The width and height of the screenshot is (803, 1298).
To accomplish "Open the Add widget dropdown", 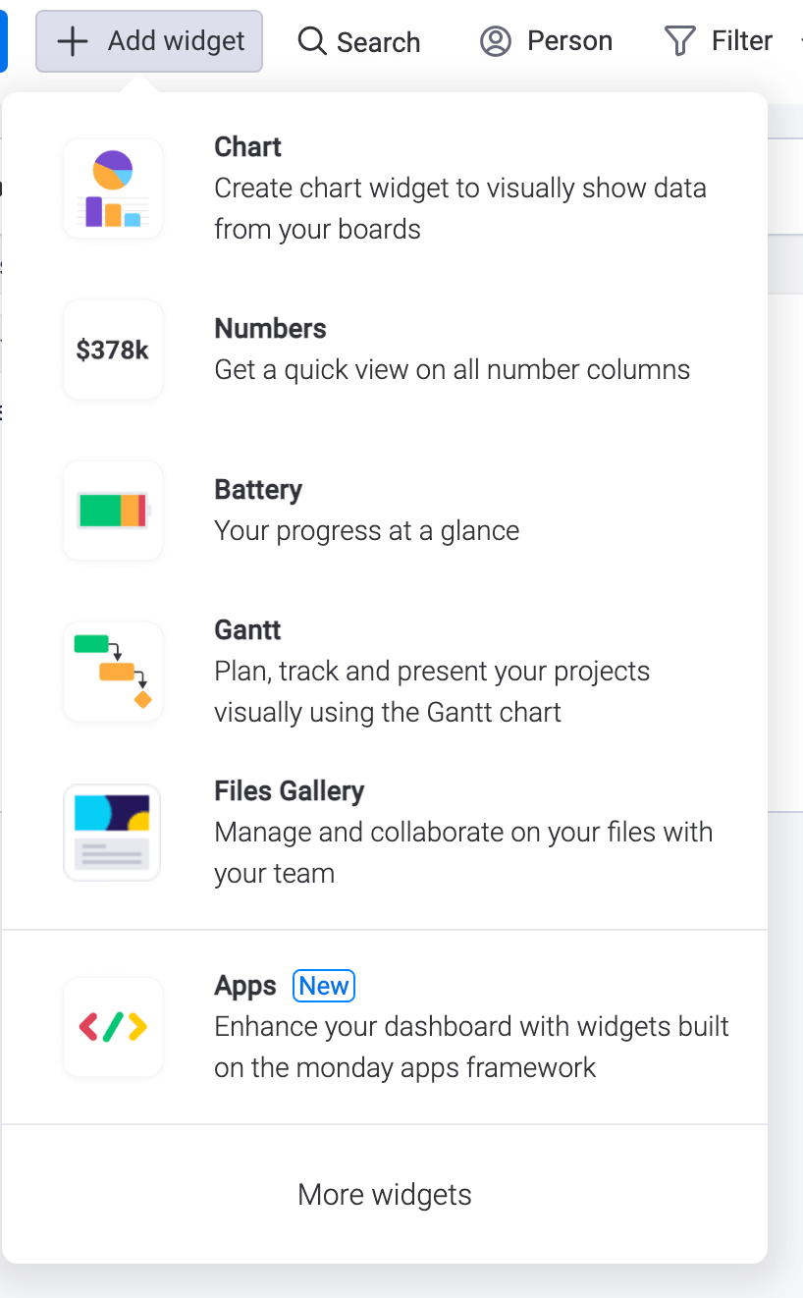I will click(148, 41).
